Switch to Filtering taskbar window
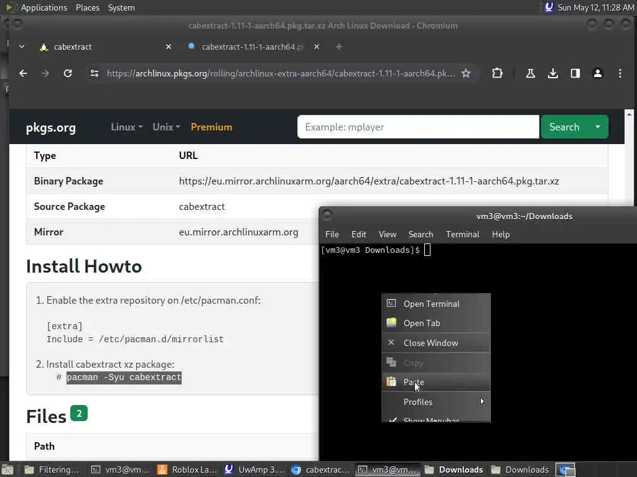637x477 pixels. coord(52,470)
